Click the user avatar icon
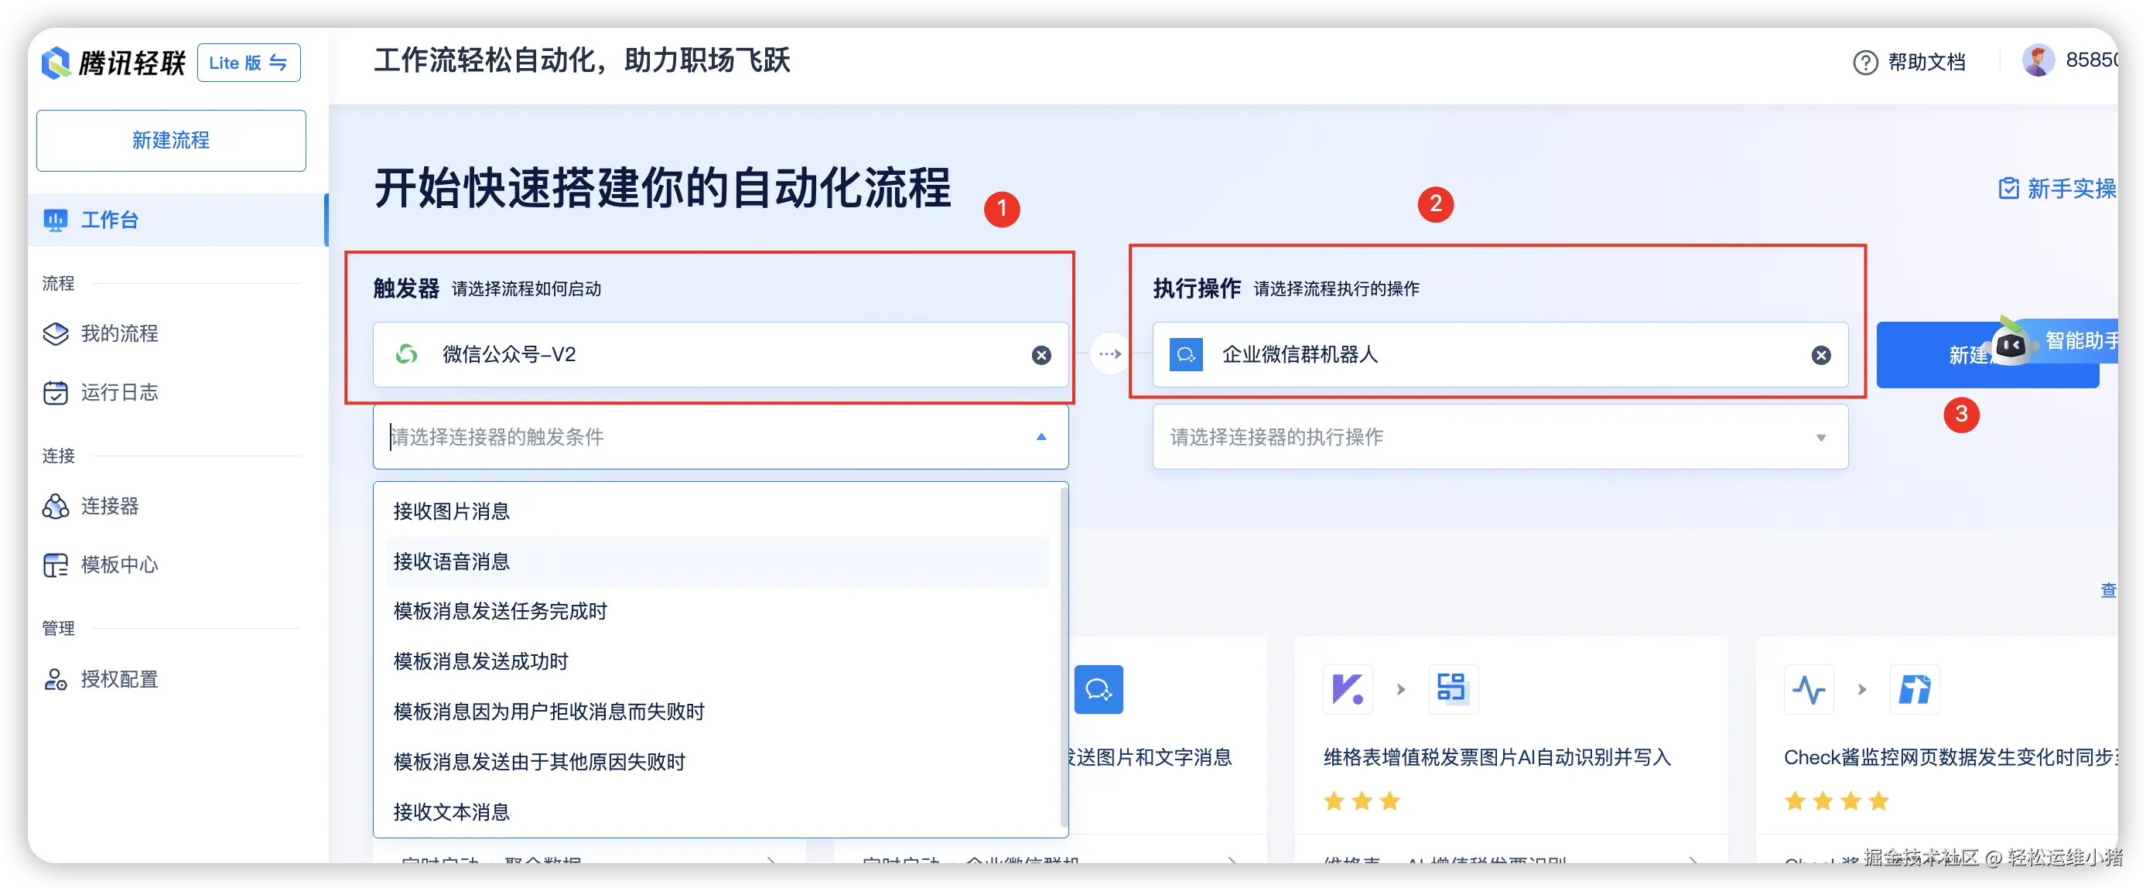Viewport: 2146px width, 891px height. [x=2038, y=61]
